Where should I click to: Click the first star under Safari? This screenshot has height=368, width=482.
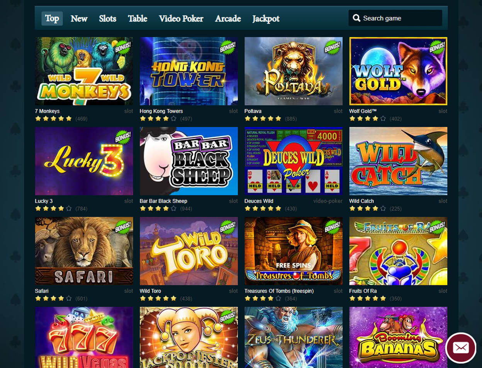tap(38, 298)
